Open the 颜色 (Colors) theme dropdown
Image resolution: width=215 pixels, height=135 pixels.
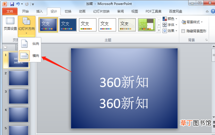170,19
